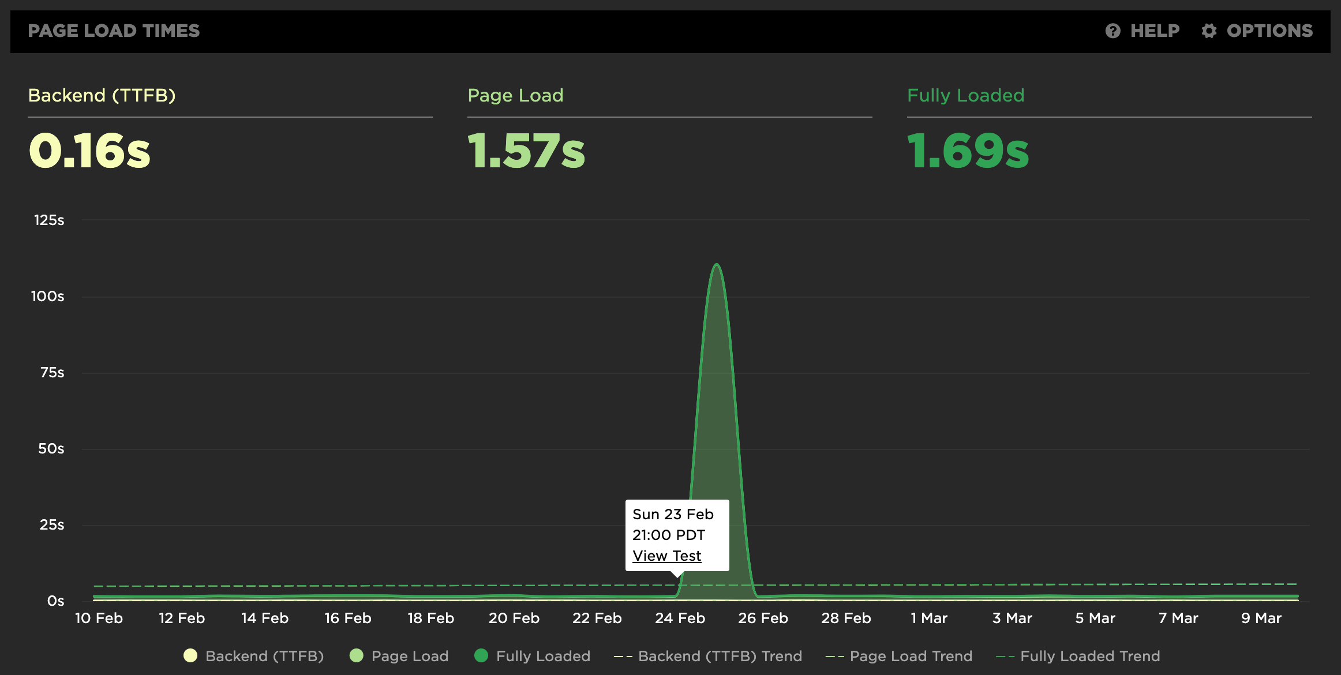Select the Backend (TTFB) metric heading
The width and height of the screenshot is (1341, 675).
pos(102,95)
